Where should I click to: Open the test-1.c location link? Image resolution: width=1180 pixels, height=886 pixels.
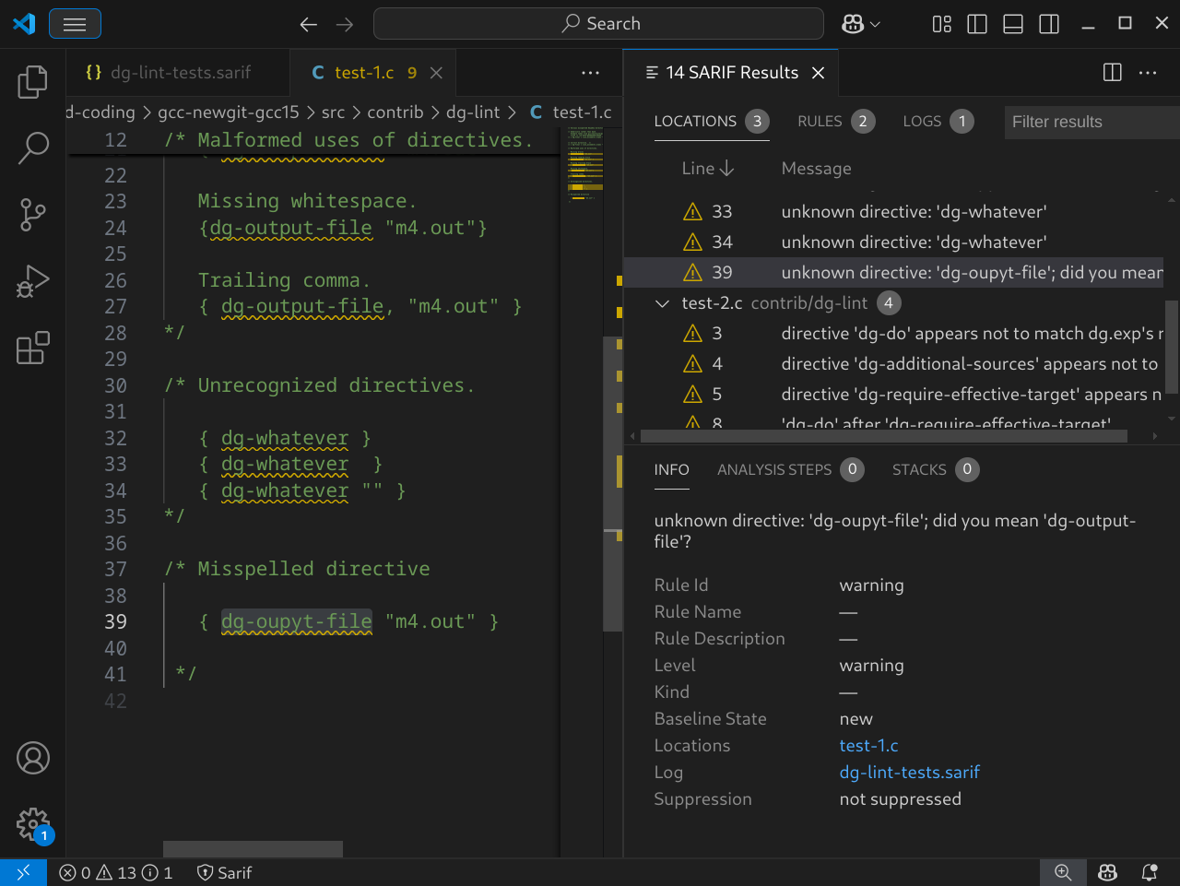[868, 746]
